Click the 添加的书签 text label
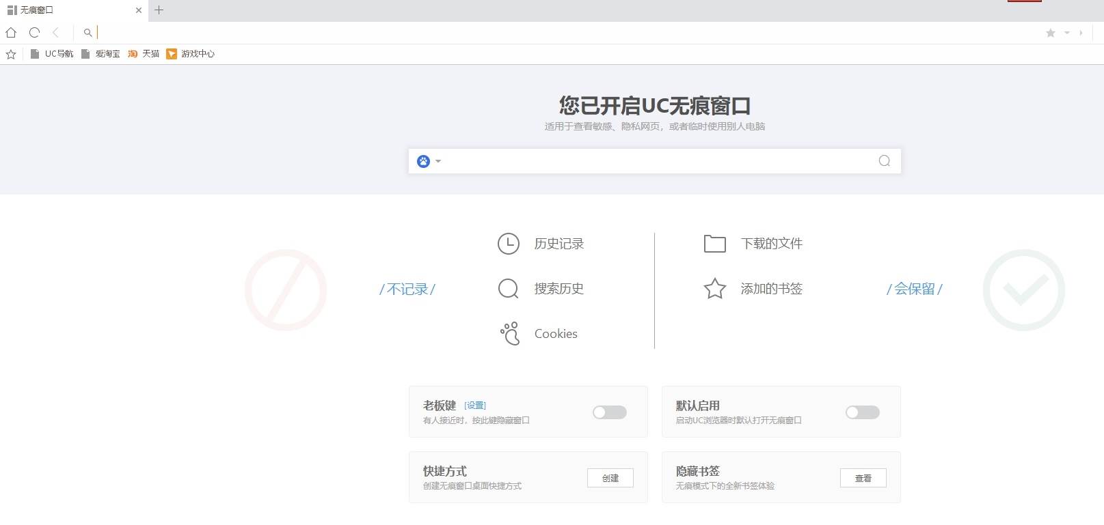This screenshot has width=1104, height=525. (x=772, y=289)
